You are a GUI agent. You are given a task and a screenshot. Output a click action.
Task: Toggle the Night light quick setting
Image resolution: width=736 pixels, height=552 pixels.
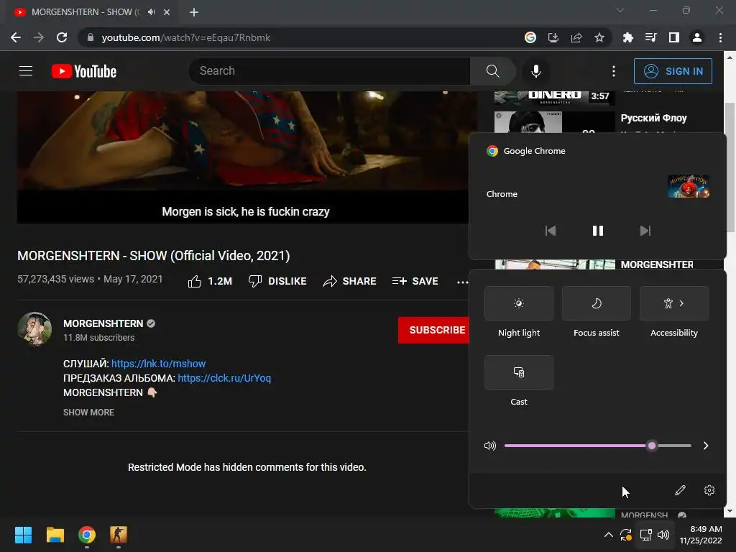click(519, 303)
